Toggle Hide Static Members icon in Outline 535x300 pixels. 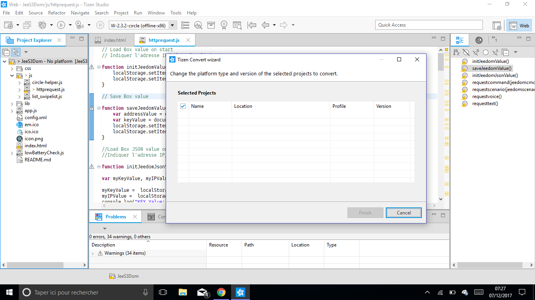(x=475, y=52)
